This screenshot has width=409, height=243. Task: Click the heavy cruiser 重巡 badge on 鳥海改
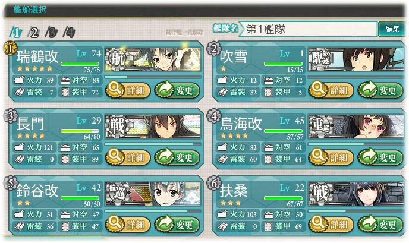point(320,127)
